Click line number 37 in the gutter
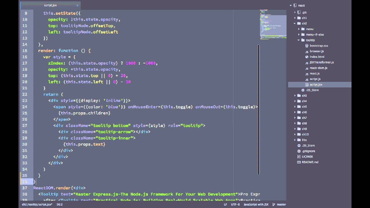The height and width of the screenshot is (208, 370). [25, 188]
